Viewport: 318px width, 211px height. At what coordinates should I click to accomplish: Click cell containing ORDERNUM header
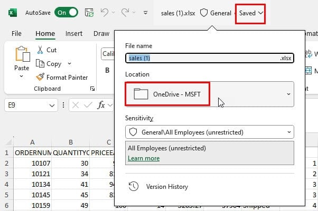(x=32, y=152)
